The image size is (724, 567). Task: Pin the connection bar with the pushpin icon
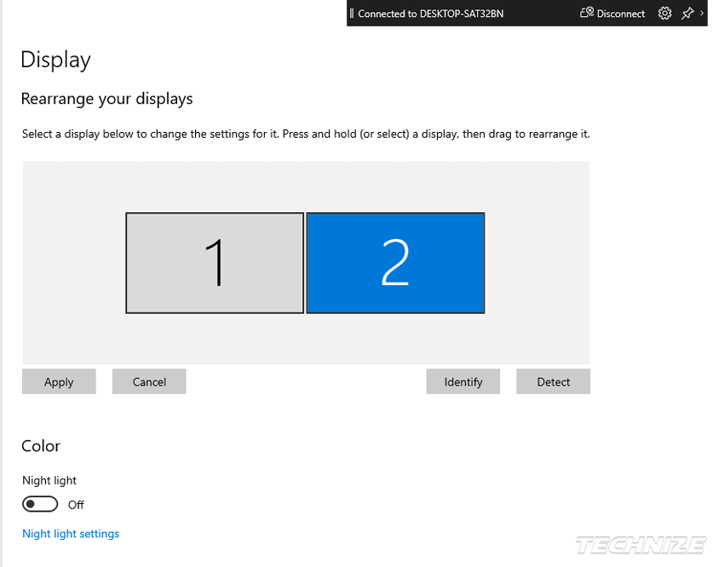[687, 14]
